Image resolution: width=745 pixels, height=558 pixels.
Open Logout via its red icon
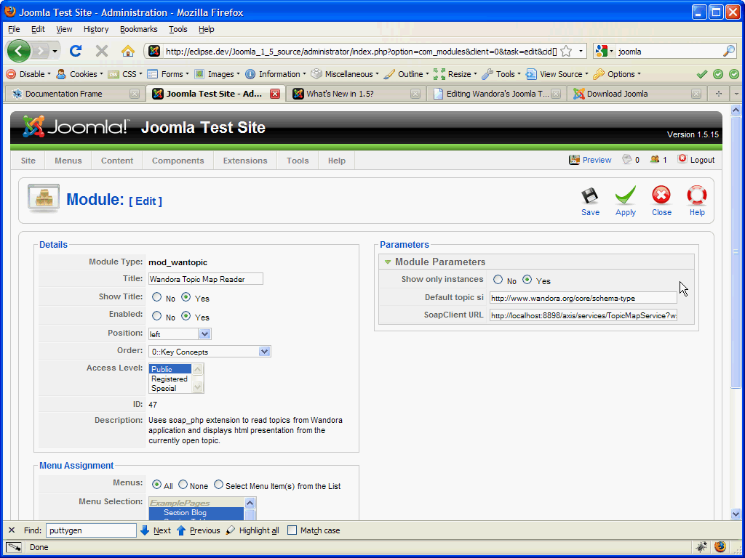tap(682, 159)
